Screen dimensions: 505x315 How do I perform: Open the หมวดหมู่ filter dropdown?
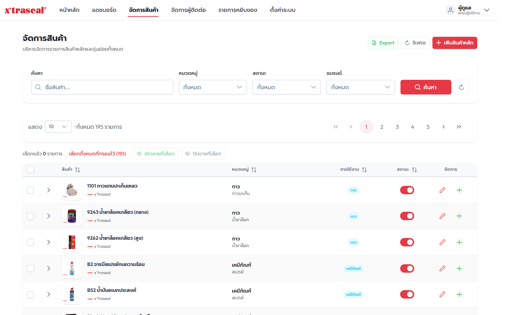[213, 87]
